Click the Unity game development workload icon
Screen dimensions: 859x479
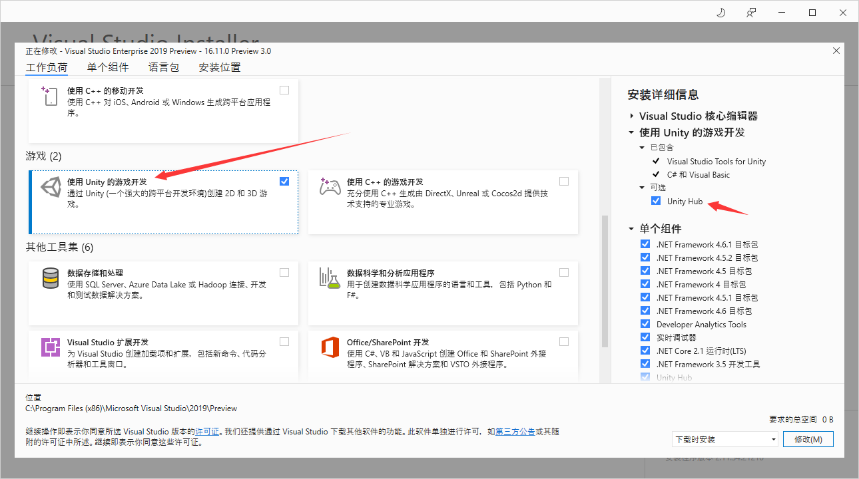[x=51, y=187]
